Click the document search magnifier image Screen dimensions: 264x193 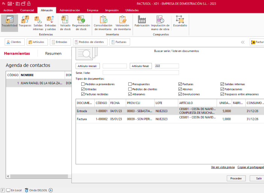coord(86,54)
